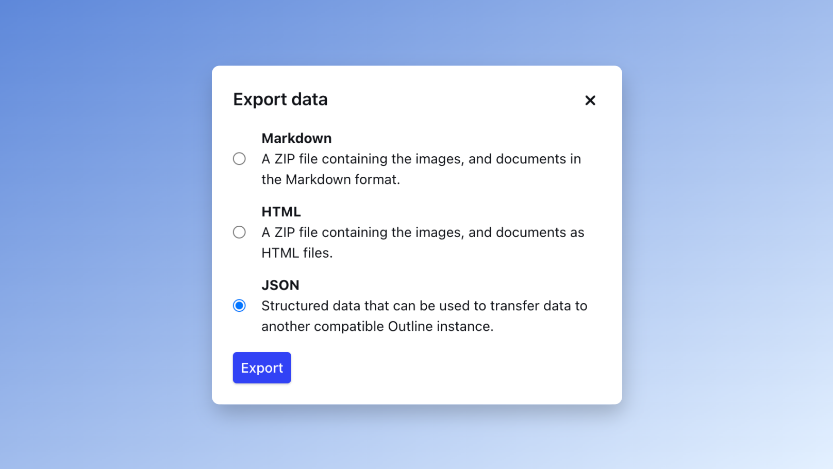Click the HTML option label
The width and height of the screenshot is (833, 469).
(281, 211)
